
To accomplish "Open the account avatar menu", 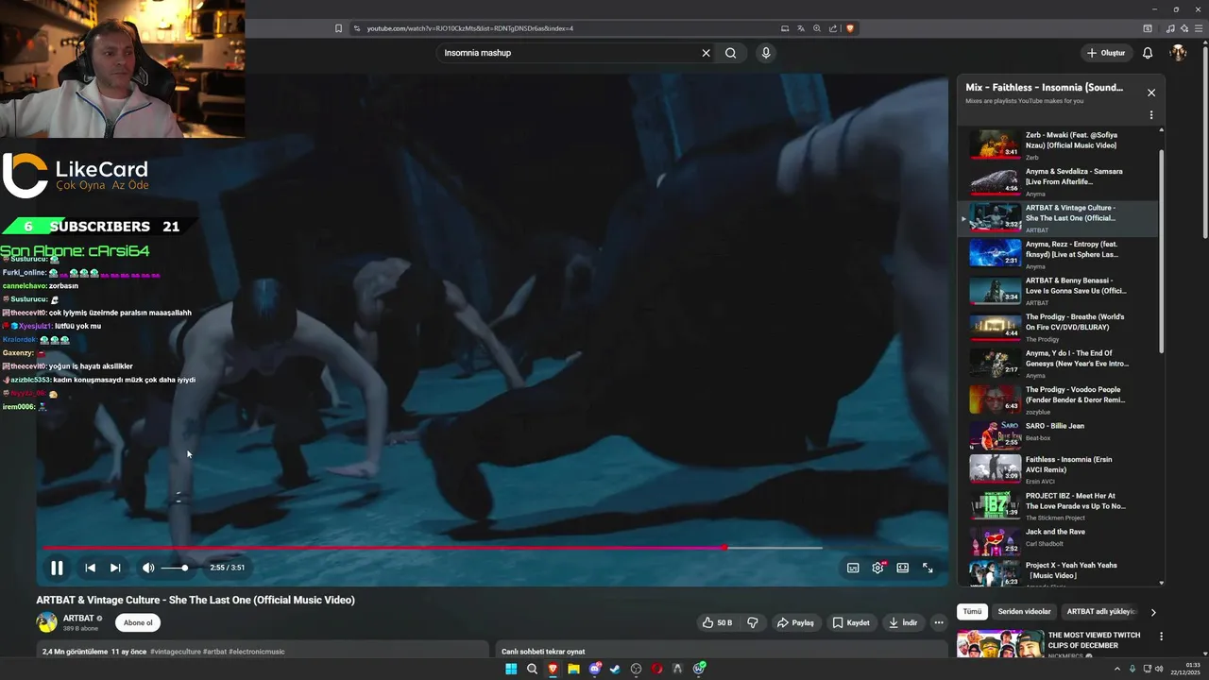I will click(x=1178, y=53).
